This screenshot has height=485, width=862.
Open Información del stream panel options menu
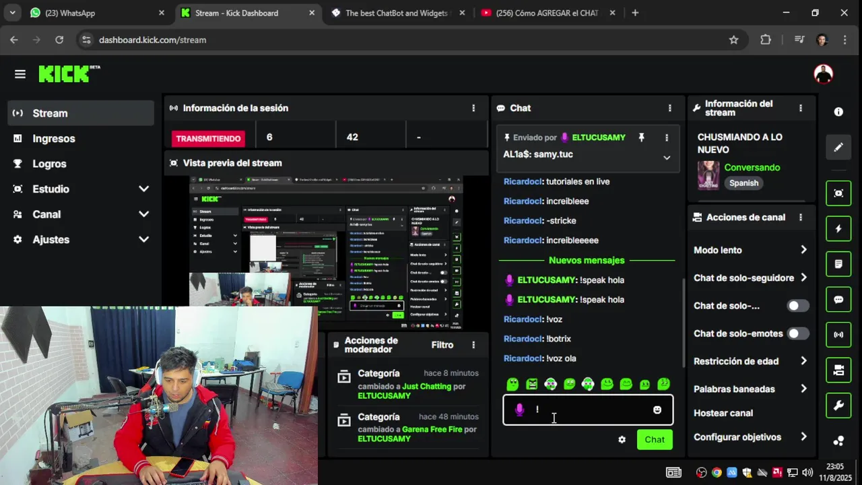coord(801,108)
